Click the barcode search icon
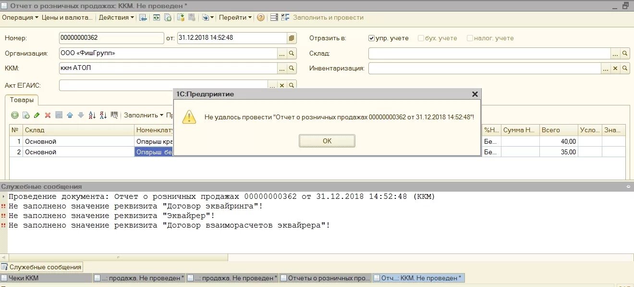This screenshot has width=634, height=287. point(114,115)
